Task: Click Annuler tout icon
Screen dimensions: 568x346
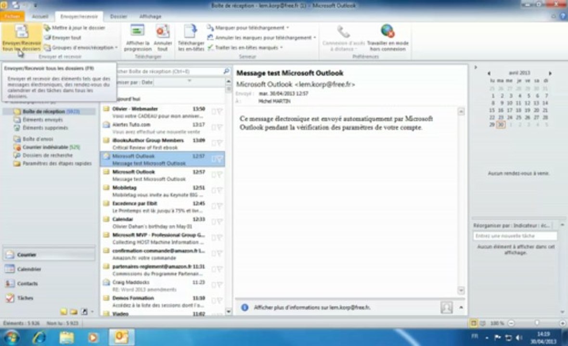Action: [163, 38]
